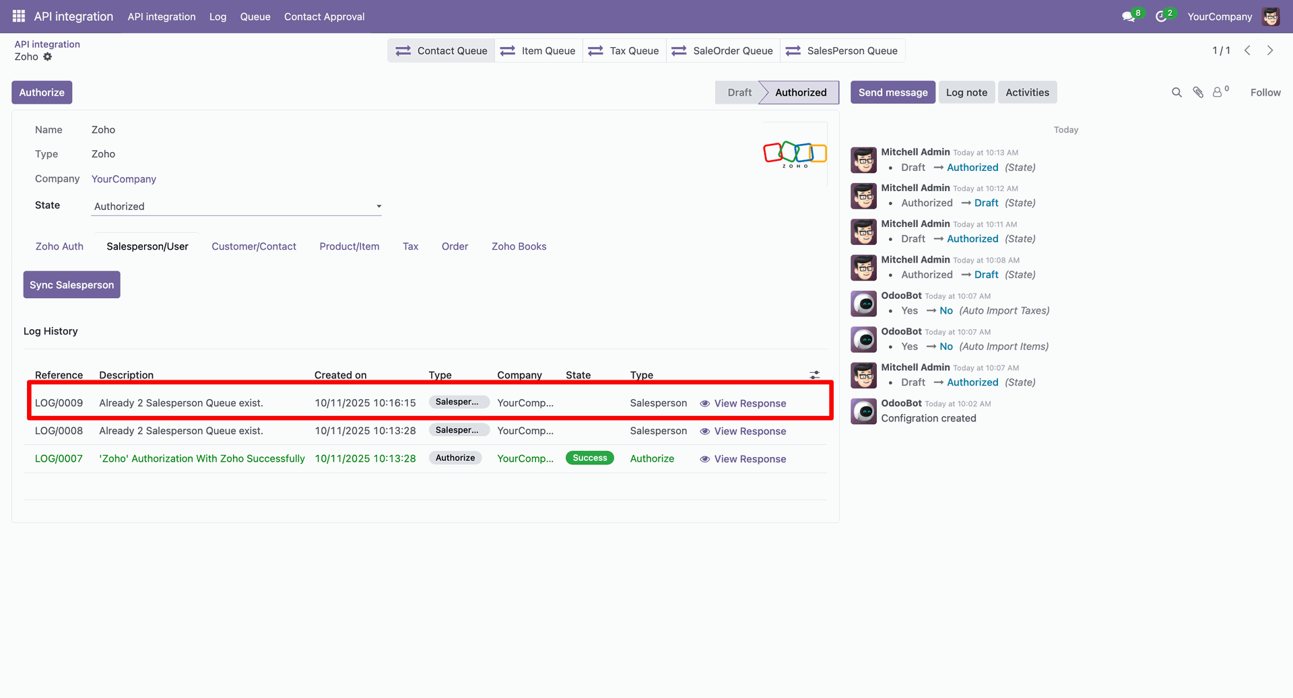1293x698 pixels.
Task: Open the YourCompany link in the Company field
Action: (124, 179)
